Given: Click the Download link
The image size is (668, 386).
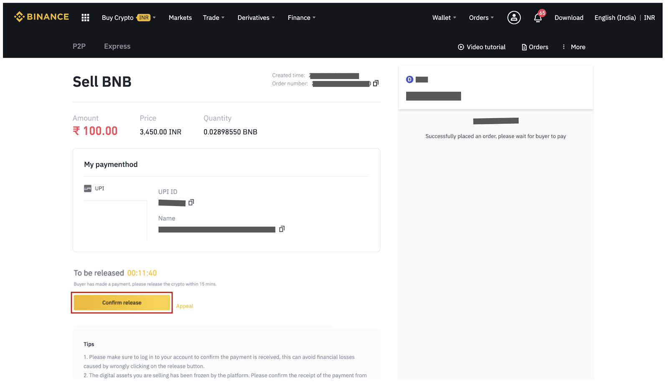Looking at the screenshot, I should pyautogui.click(x=569, y=18).
